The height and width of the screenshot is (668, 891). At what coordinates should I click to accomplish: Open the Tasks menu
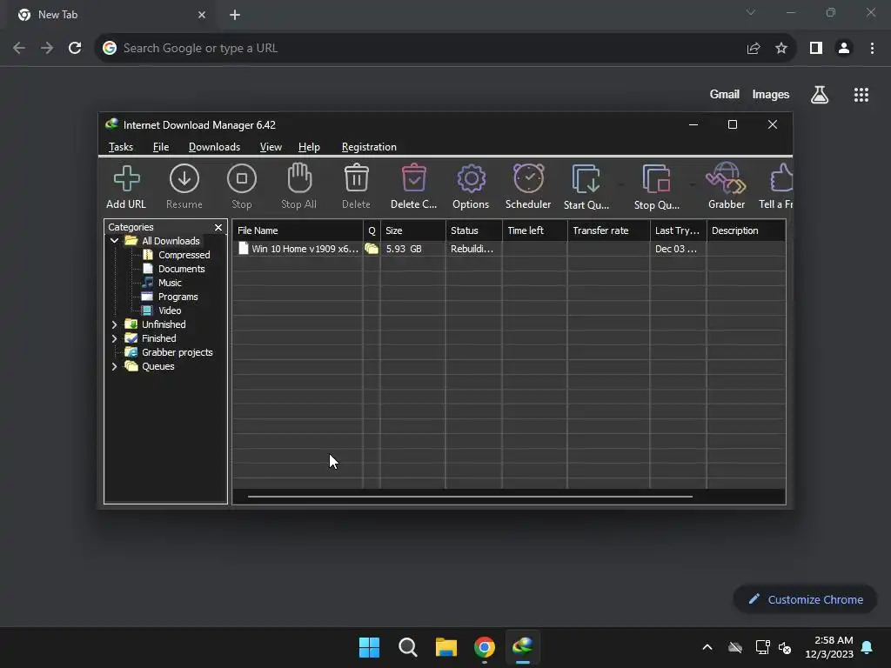(120, 147)
